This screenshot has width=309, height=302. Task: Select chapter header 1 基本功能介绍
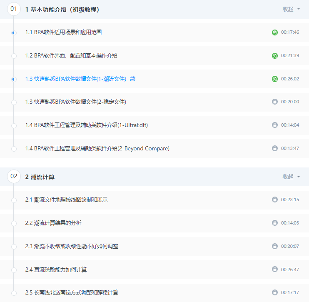62,10
